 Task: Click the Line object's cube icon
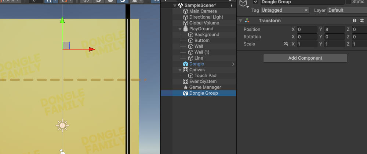190,58
